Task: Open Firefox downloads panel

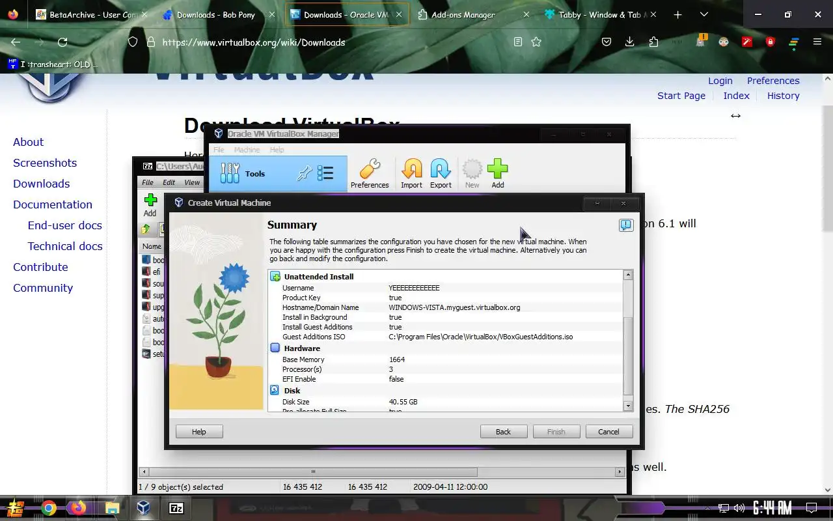Action: (629, 42)
